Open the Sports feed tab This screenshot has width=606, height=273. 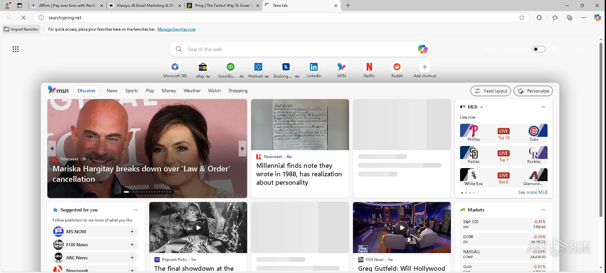(132, 91)
